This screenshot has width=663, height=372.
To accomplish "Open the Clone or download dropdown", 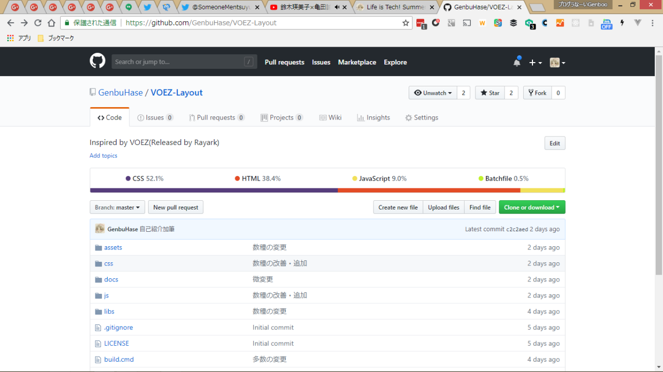I will tap(531, 207).
